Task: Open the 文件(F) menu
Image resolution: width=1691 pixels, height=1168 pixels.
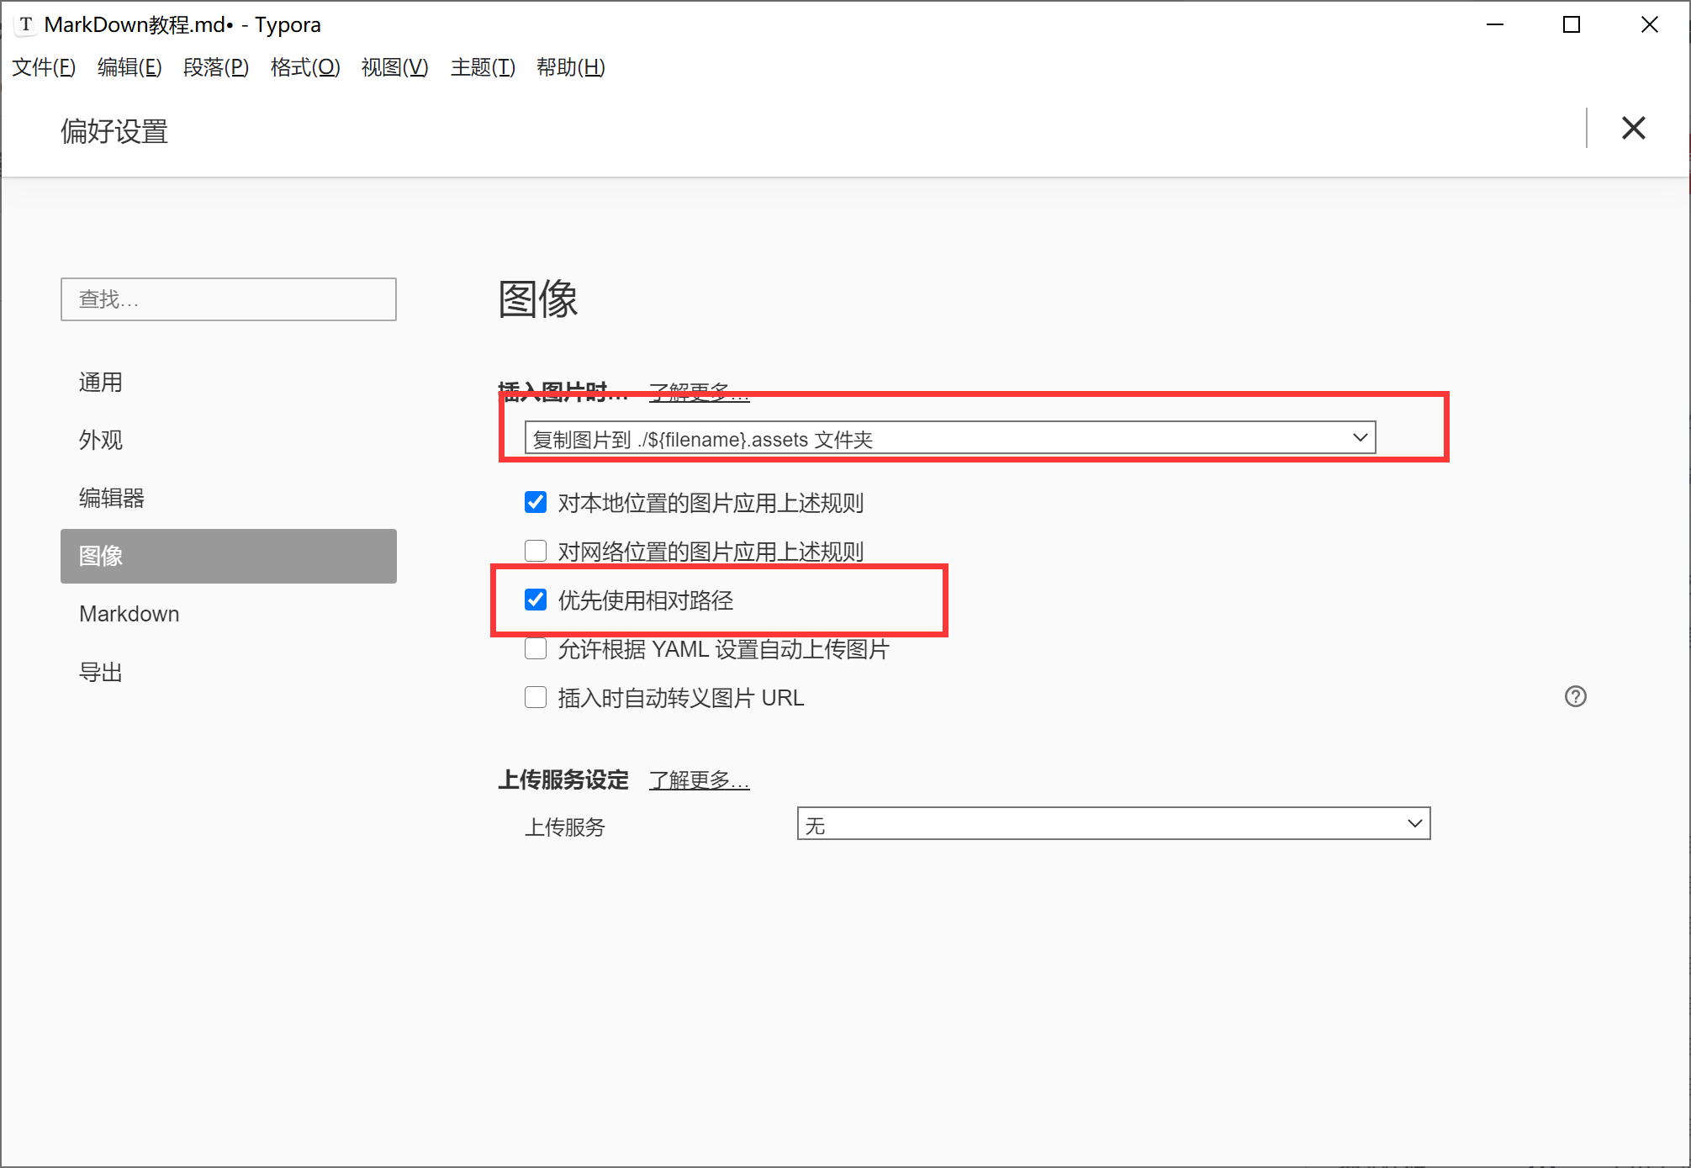Action: pyautogui.click(x=44, y=67)
